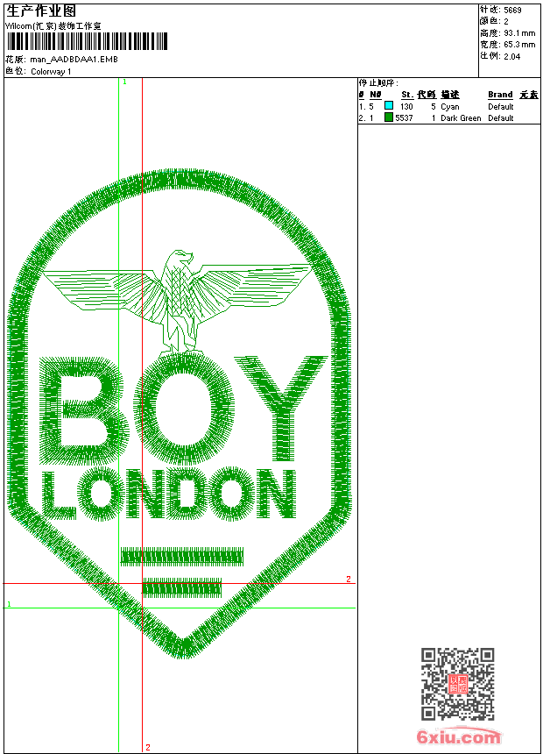Click Default brand in the Dark Green row
The image size is (543, 754).
click(x=501, y=118)
